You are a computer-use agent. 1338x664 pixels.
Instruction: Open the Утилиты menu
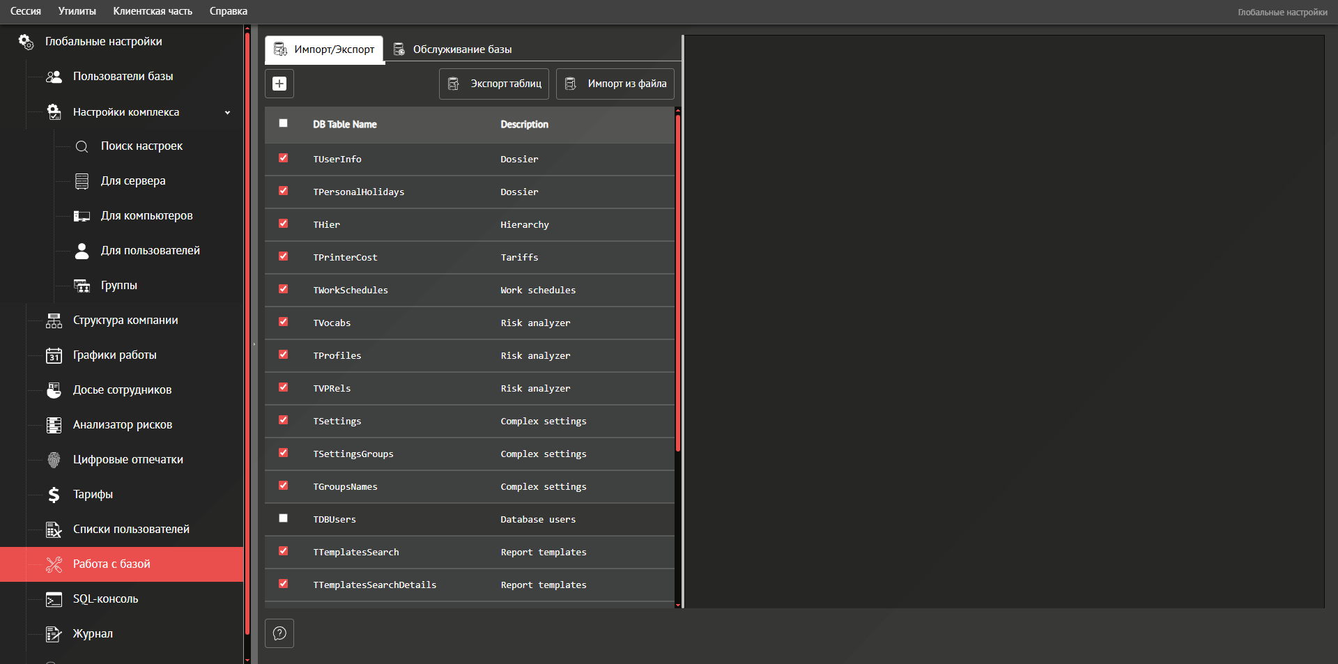pyautogui.click(x=77, y=11)
